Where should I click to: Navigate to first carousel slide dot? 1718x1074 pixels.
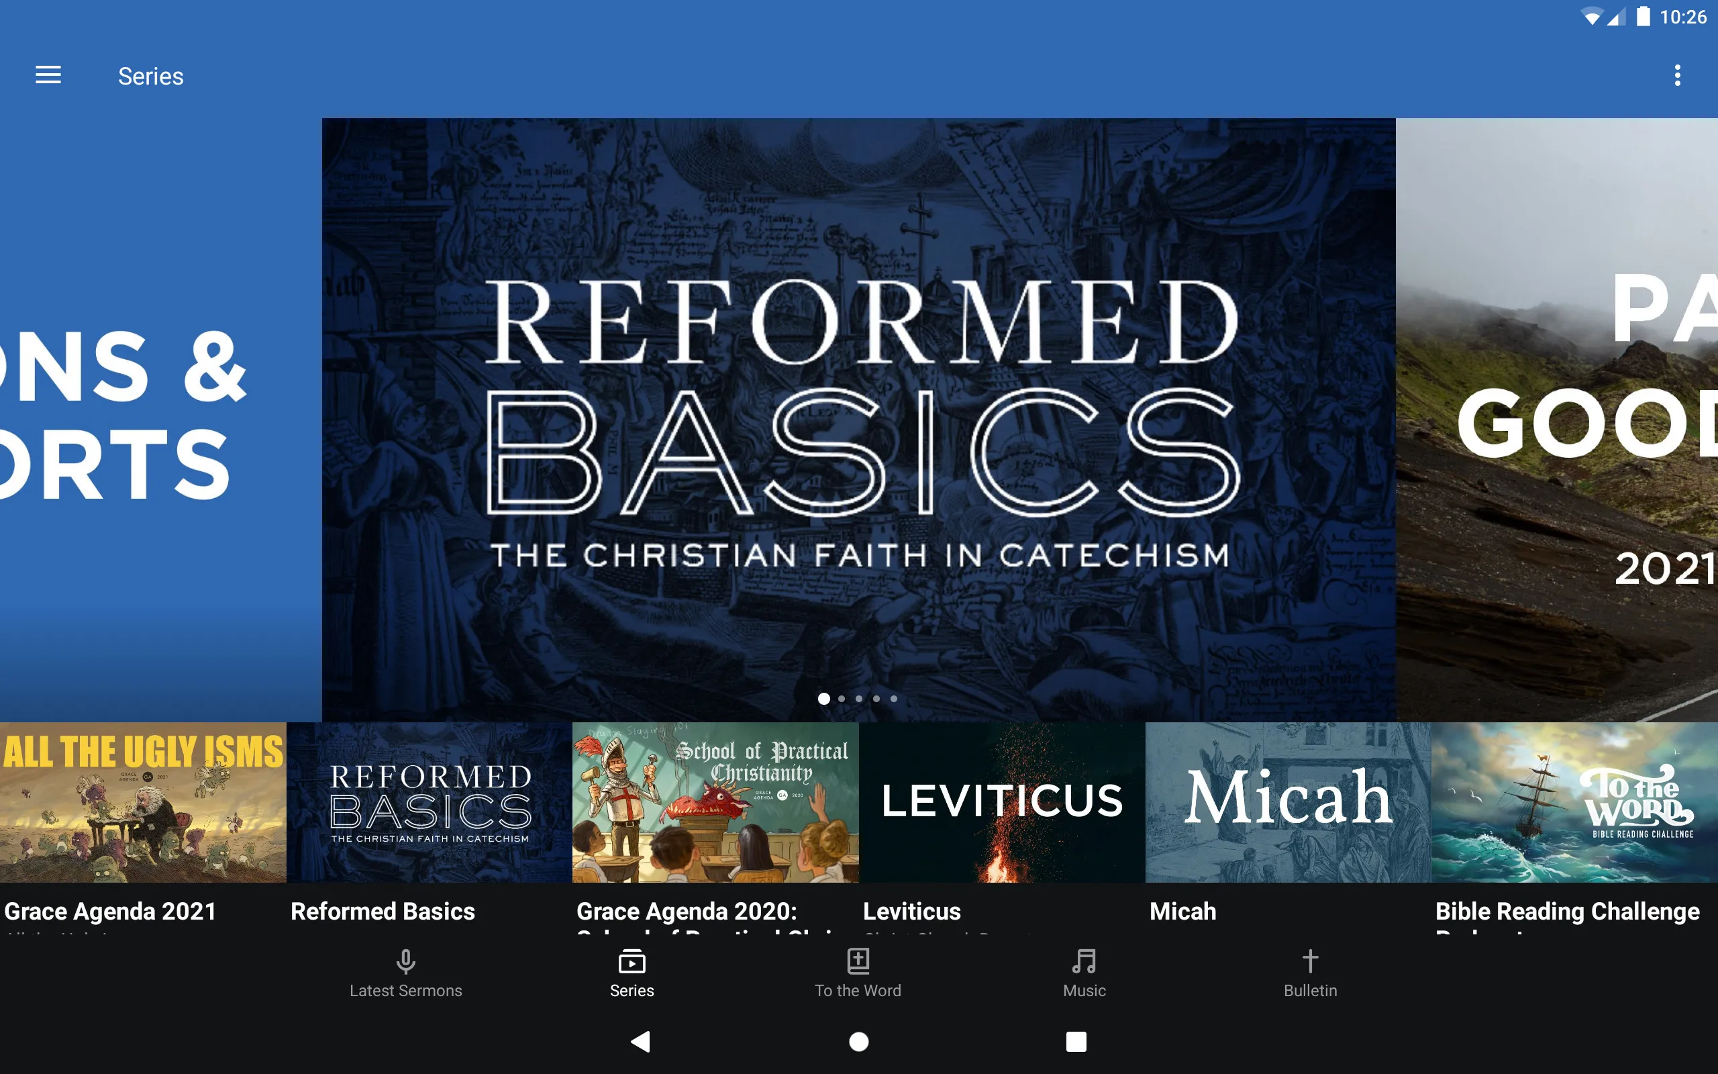823,699
